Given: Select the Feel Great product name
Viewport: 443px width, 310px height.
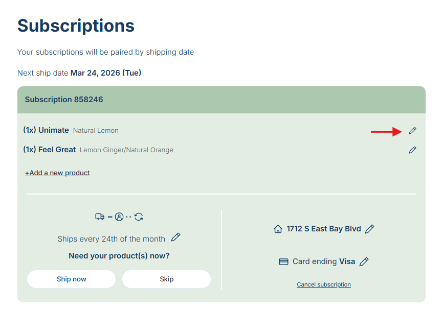Looking at the screenshot, I should [x=57, y=150].
